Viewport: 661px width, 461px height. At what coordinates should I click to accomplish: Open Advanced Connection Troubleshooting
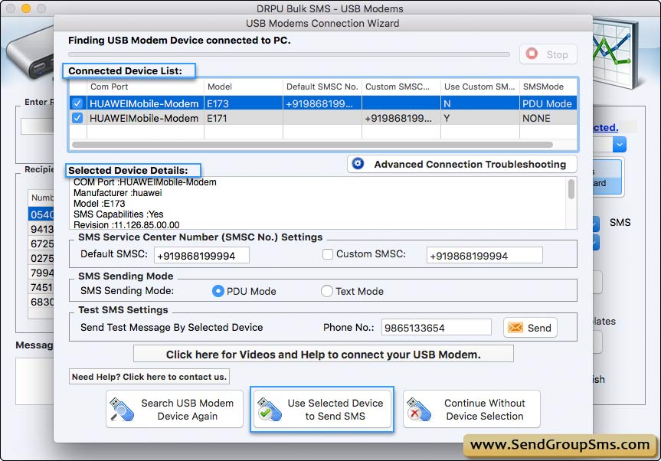(x=462, y=164)
